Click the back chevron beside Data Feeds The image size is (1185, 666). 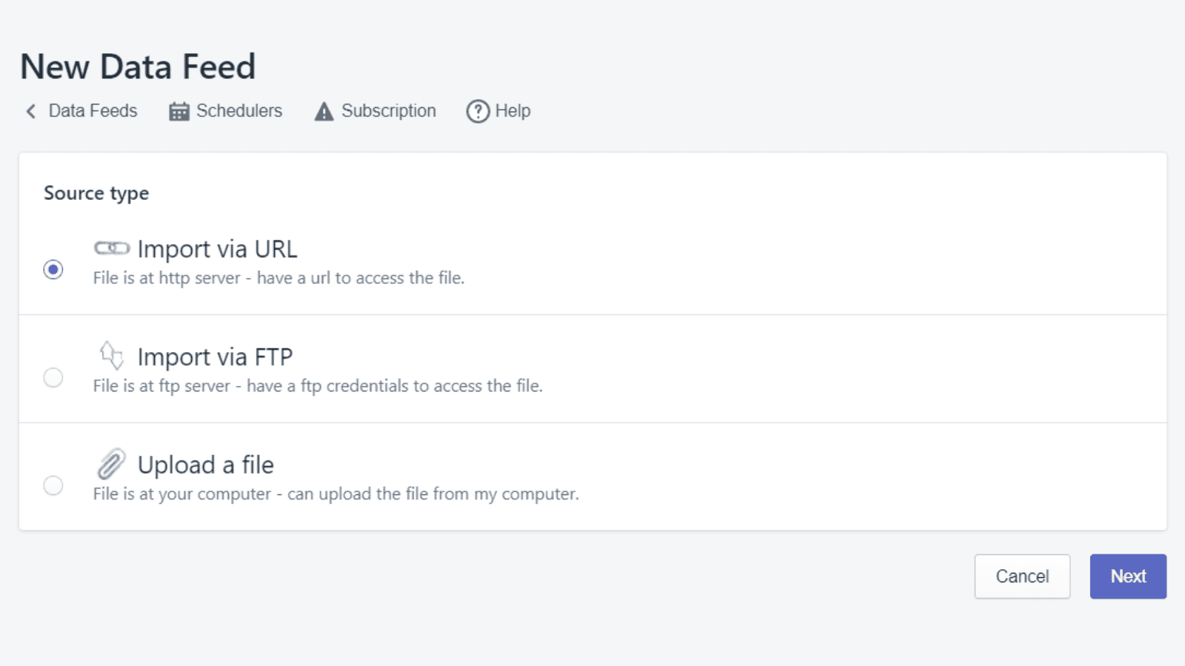click(31, 112)
